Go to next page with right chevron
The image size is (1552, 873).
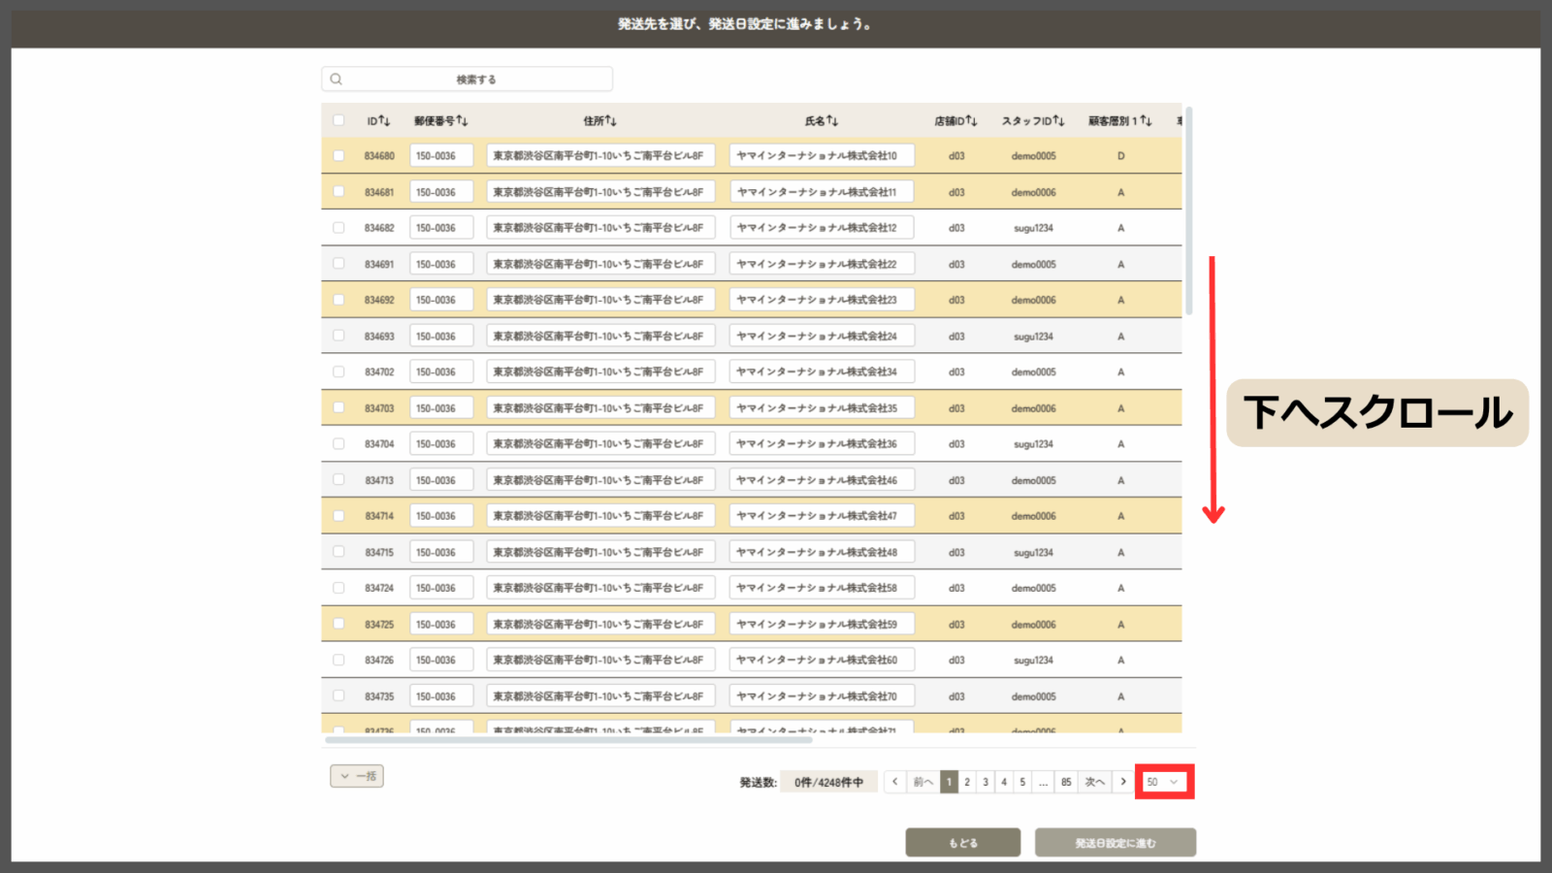(1123, 782)
